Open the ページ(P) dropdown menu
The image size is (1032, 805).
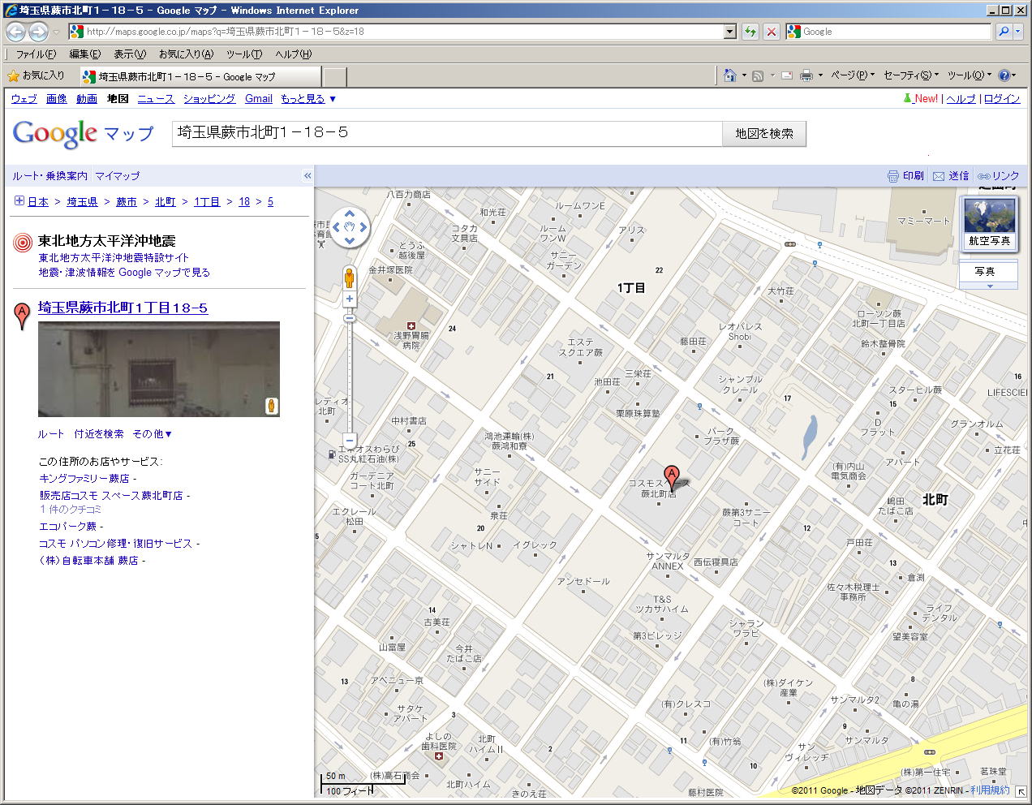[x=853, y=75]
